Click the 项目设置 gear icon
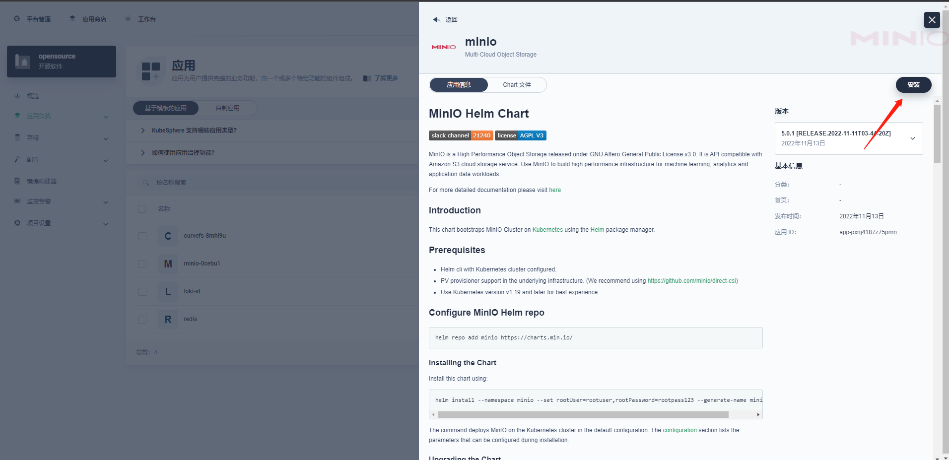Viewport: 949px width, 460px height. [17, 223]
